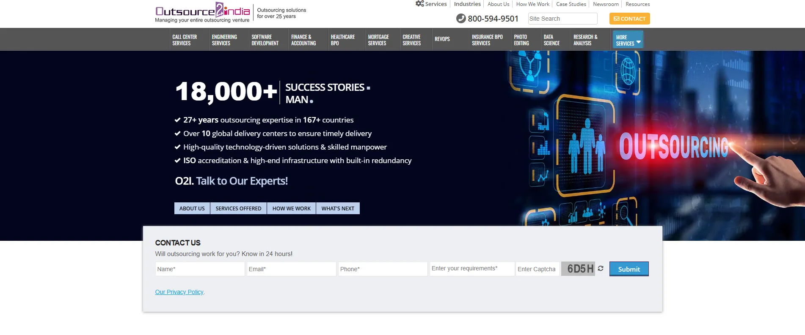Select the What's Next tab
The width and height of the screenshot is (805, 335).
pos(338,208)
